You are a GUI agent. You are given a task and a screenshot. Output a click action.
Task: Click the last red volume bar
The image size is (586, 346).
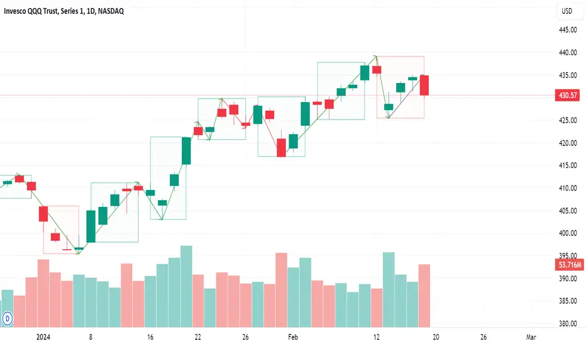tap(424, 296)
